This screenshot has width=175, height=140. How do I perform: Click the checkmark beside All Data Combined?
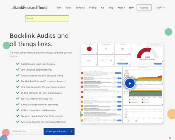click(x=18, y=110)
